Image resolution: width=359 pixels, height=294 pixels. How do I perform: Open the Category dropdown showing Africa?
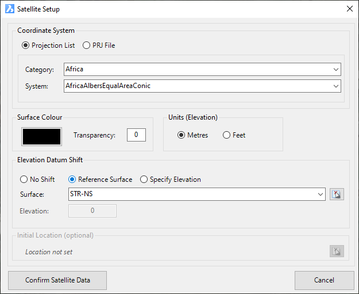coord(202,69)
